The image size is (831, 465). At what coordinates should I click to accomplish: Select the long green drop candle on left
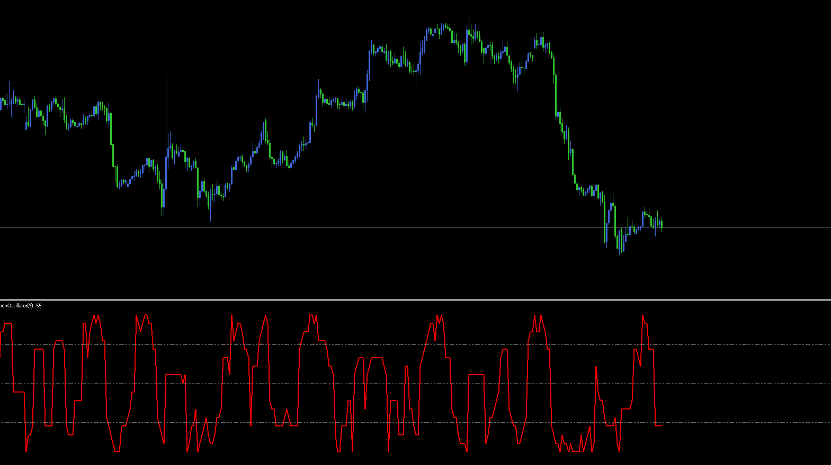pos(113,154)
